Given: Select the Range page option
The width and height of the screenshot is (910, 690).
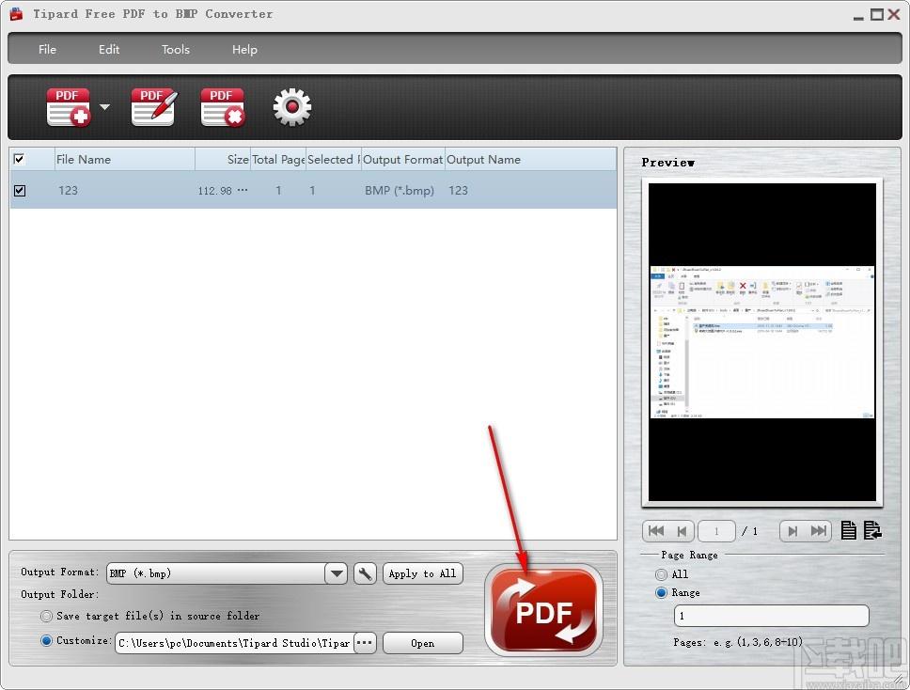Looking at the screenshot, I should tap(661, 593).
